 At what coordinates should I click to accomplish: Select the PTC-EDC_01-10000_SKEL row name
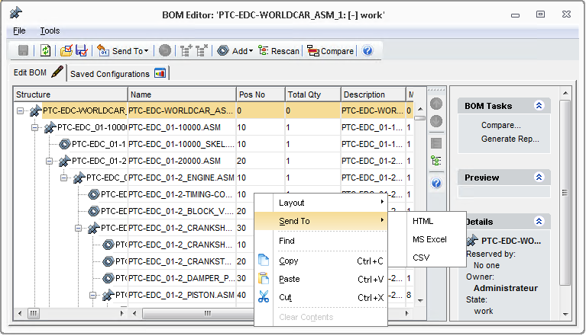pos(182,144)
